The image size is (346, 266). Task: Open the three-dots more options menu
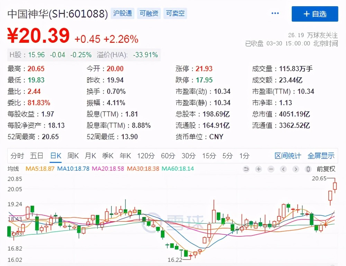[x=275, y=13]
